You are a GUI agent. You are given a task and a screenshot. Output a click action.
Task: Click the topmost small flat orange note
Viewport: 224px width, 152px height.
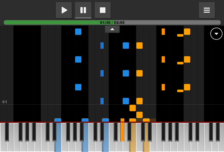tap(180, 35)
